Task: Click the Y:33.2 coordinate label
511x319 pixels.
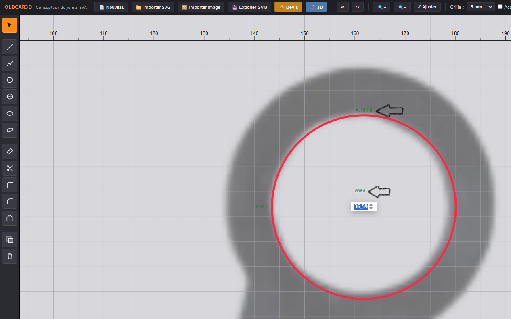Action: pos(262,207)
